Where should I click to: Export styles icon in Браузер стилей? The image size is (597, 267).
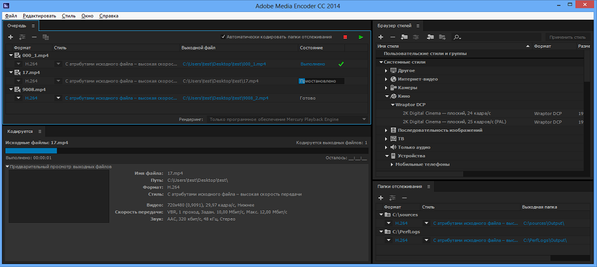point(442,38)
